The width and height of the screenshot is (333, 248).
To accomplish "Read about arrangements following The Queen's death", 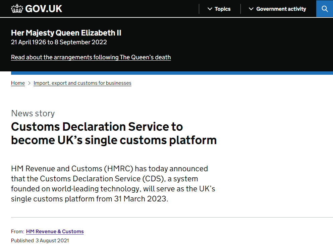I will tap(91, 57).
